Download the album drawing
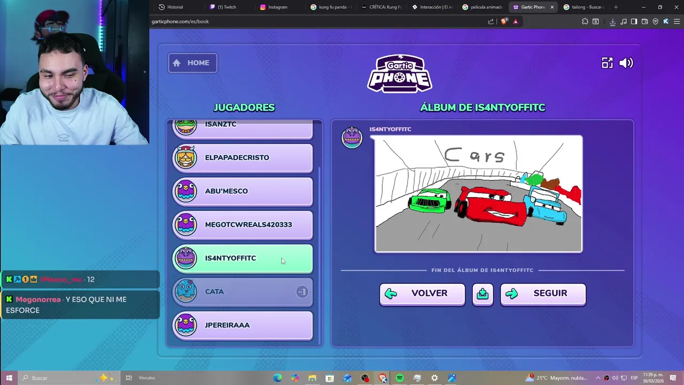Screen dimensions: 684x385 pos(483,294)
